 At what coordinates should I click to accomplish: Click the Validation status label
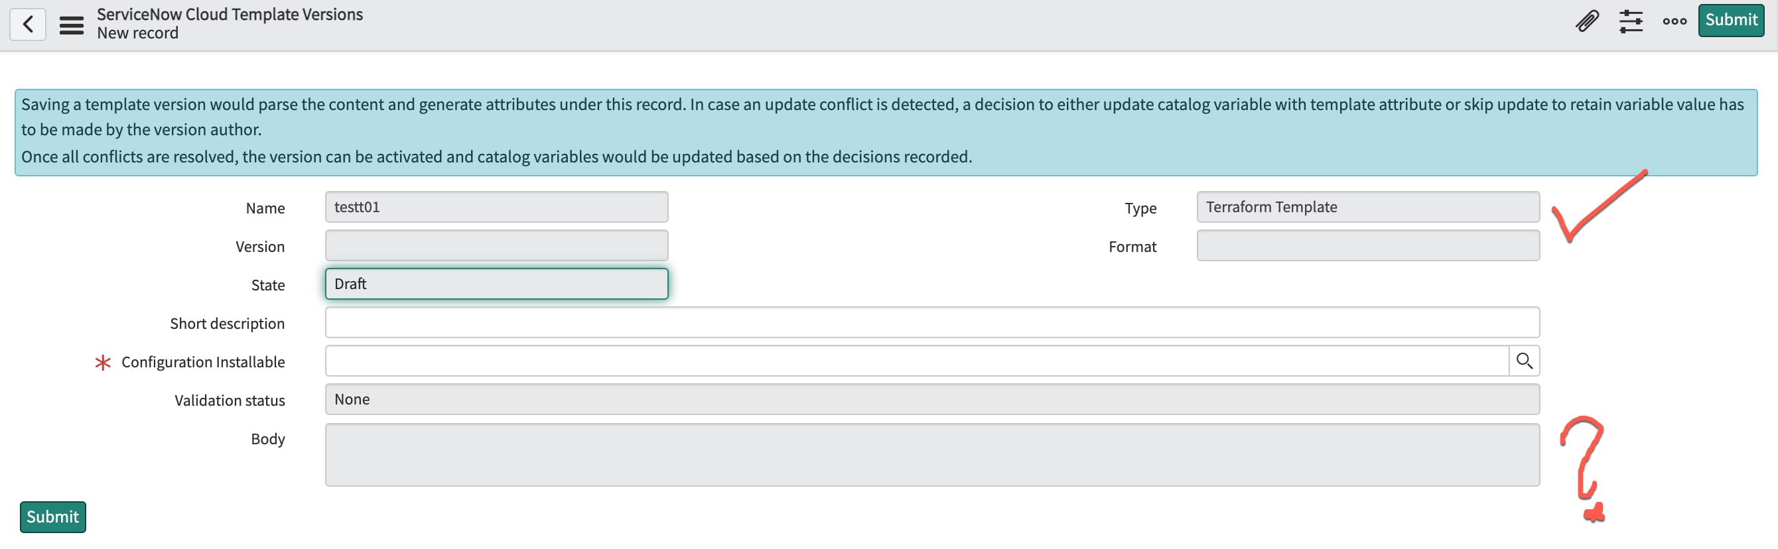point(229,400)
